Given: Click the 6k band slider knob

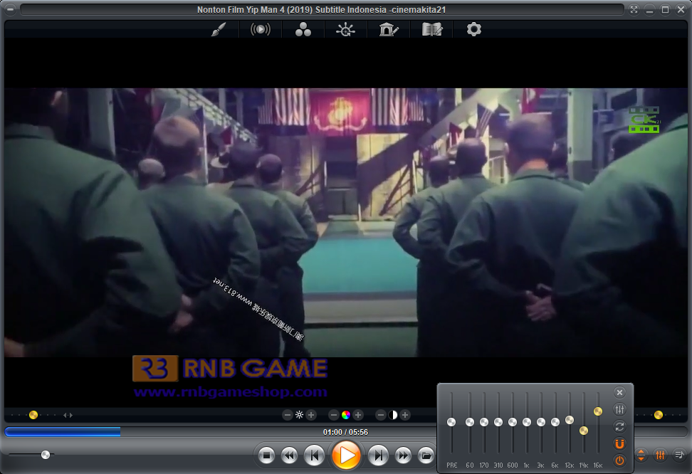Looking at the screenshot, I should pyautogui.click(x=555, y=422).
